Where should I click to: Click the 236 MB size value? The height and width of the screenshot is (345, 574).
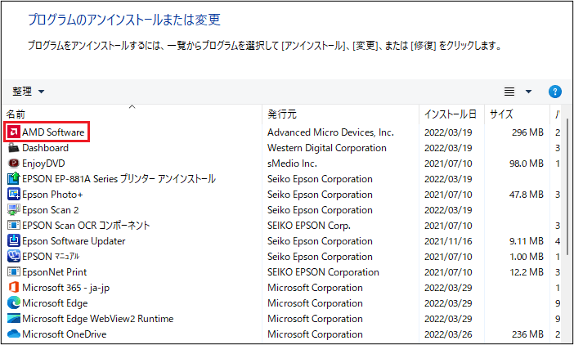click(527, 334)
